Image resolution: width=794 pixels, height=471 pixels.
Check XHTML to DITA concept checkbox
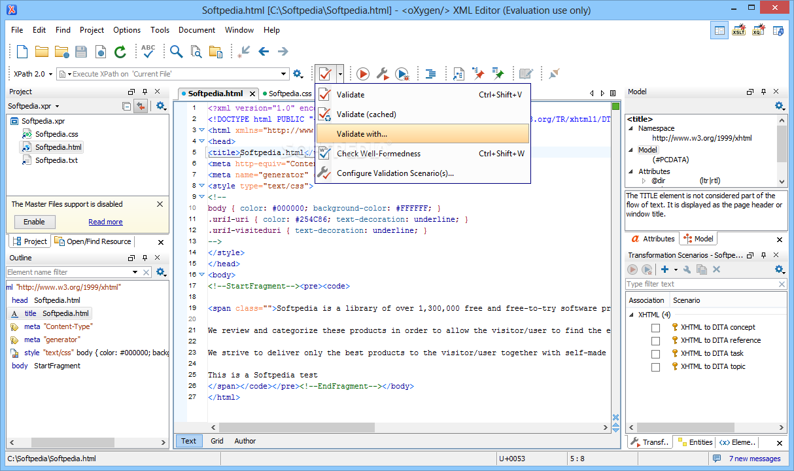point(655,327)
